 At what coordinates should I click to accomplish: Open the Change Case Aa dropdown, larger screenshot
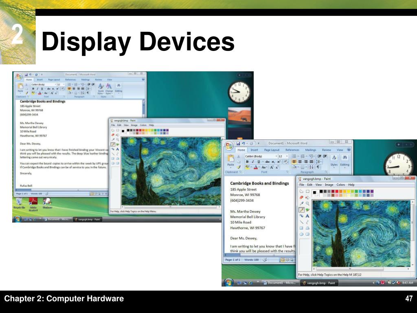264,167
